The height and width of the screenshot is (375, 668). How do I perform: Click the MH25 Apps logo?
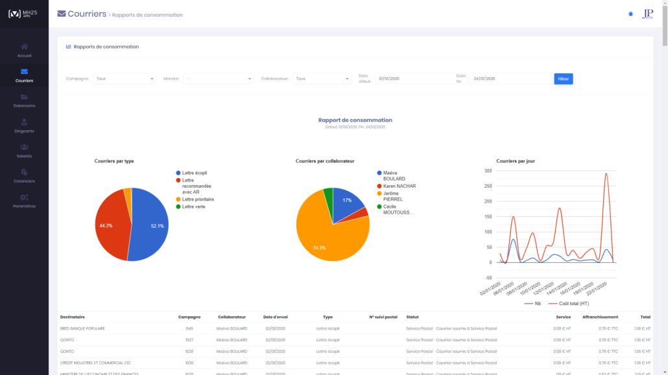[x=24, y=14]
